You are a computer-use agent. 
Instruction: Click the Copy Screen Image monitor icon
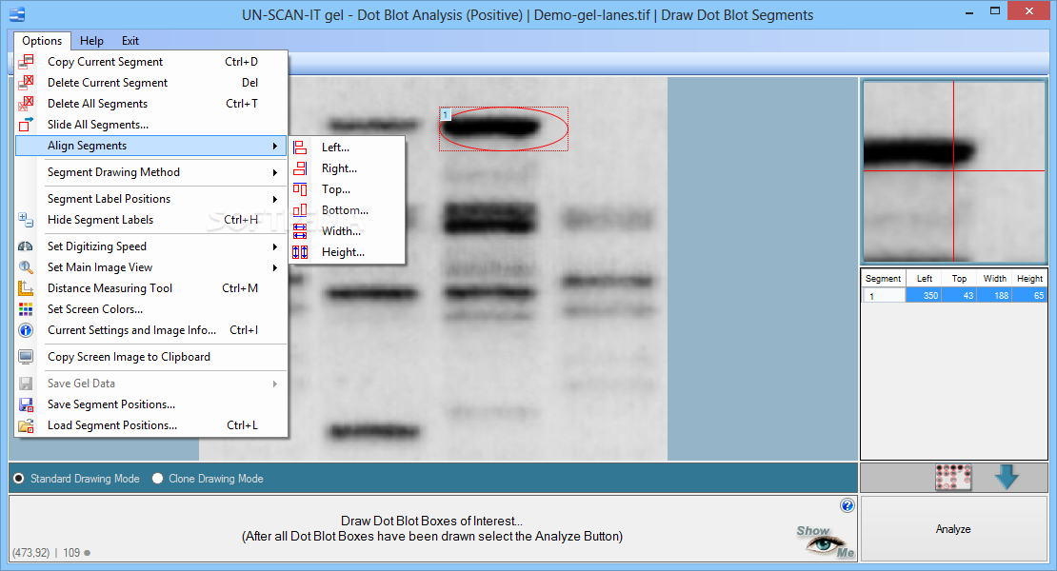[26, 357]
